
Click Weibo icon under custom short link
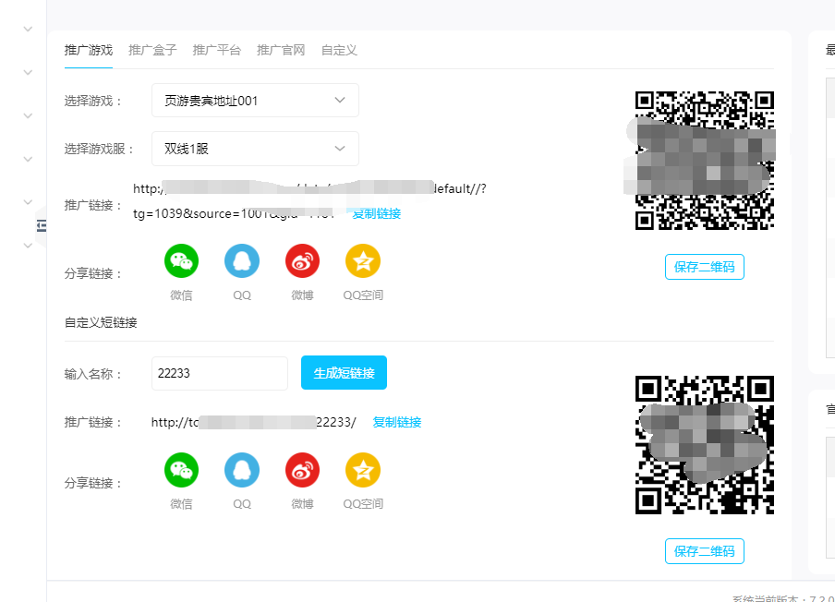click(302, 470)
